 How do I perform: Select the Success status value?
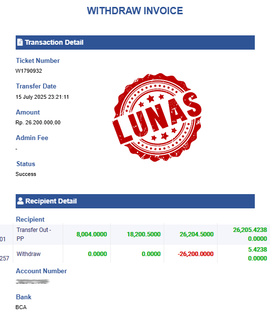click(x=26, y=174)
